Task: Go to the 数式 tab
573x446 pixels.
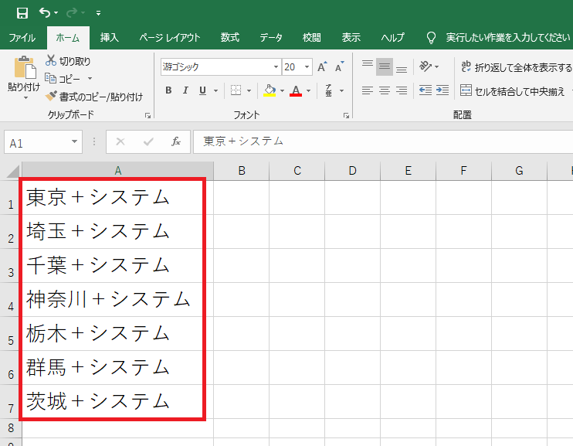Action: 230,37
